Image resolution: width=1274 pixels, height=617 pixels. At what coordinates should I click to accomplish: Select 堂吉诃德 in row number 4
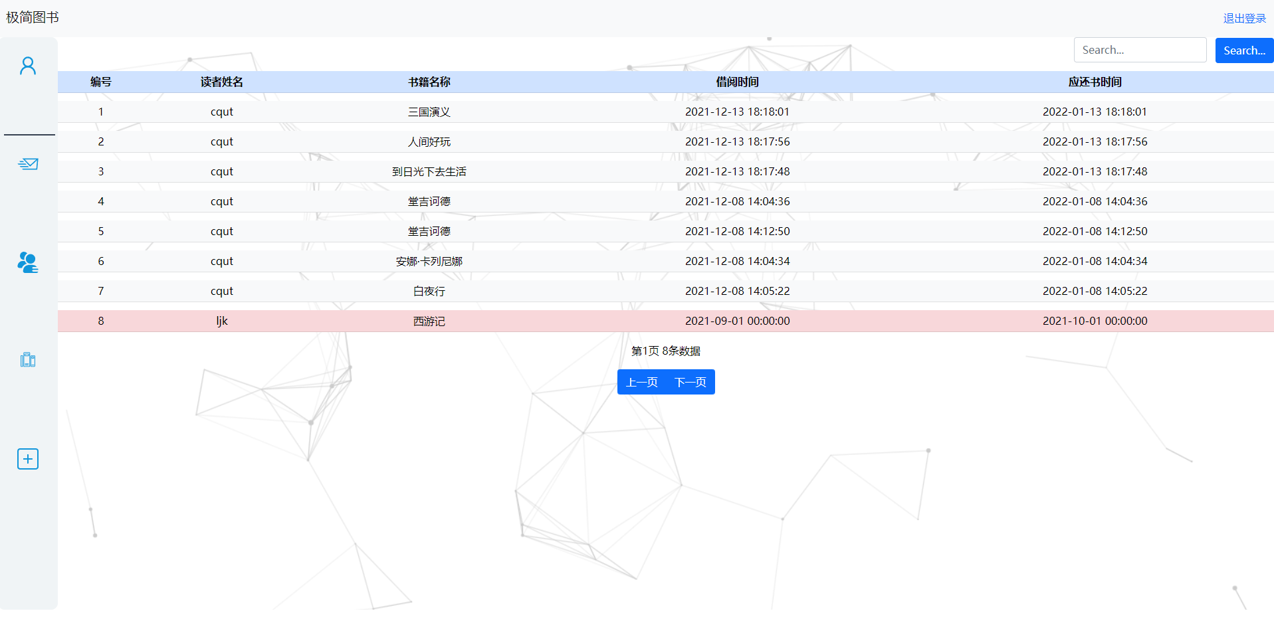tap(429, 201)
